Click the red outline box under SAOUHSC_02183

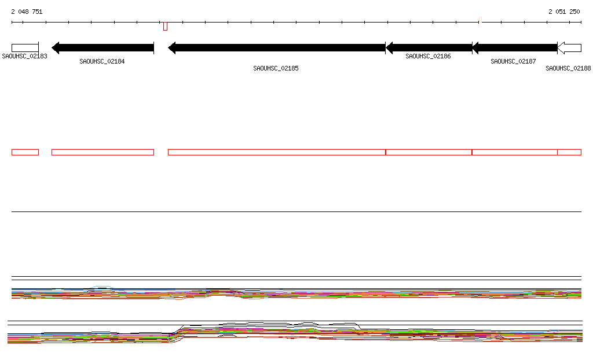25,153
